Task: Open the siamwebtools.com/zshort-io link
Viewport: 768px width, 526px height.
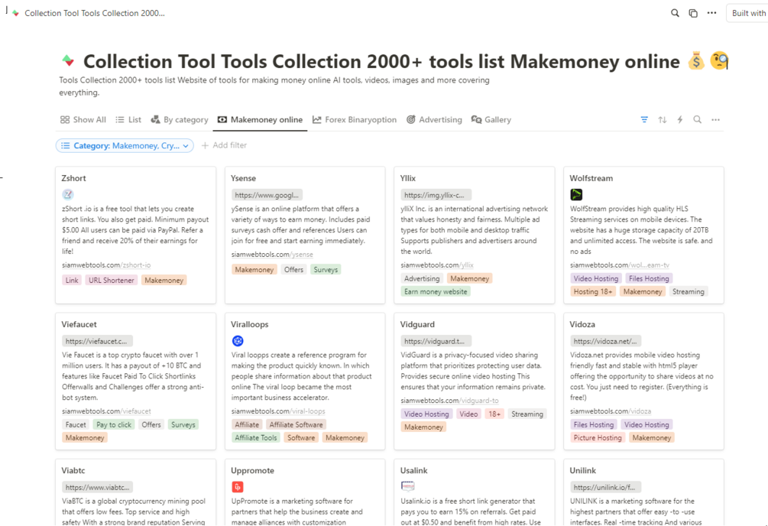Action: coord(106,265)
